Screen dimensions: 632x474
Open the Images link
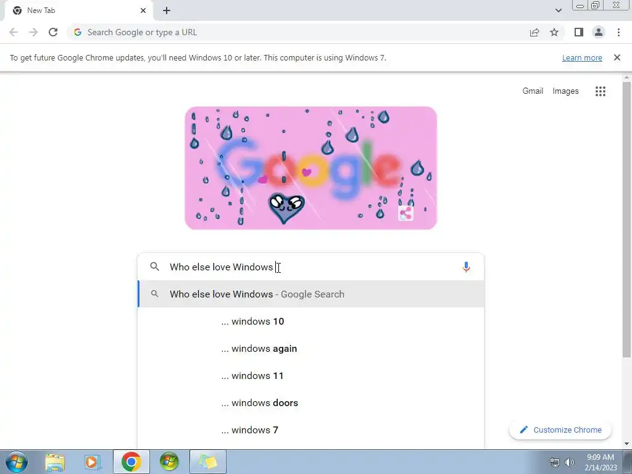pyautogui.click(x=565, y=91)
